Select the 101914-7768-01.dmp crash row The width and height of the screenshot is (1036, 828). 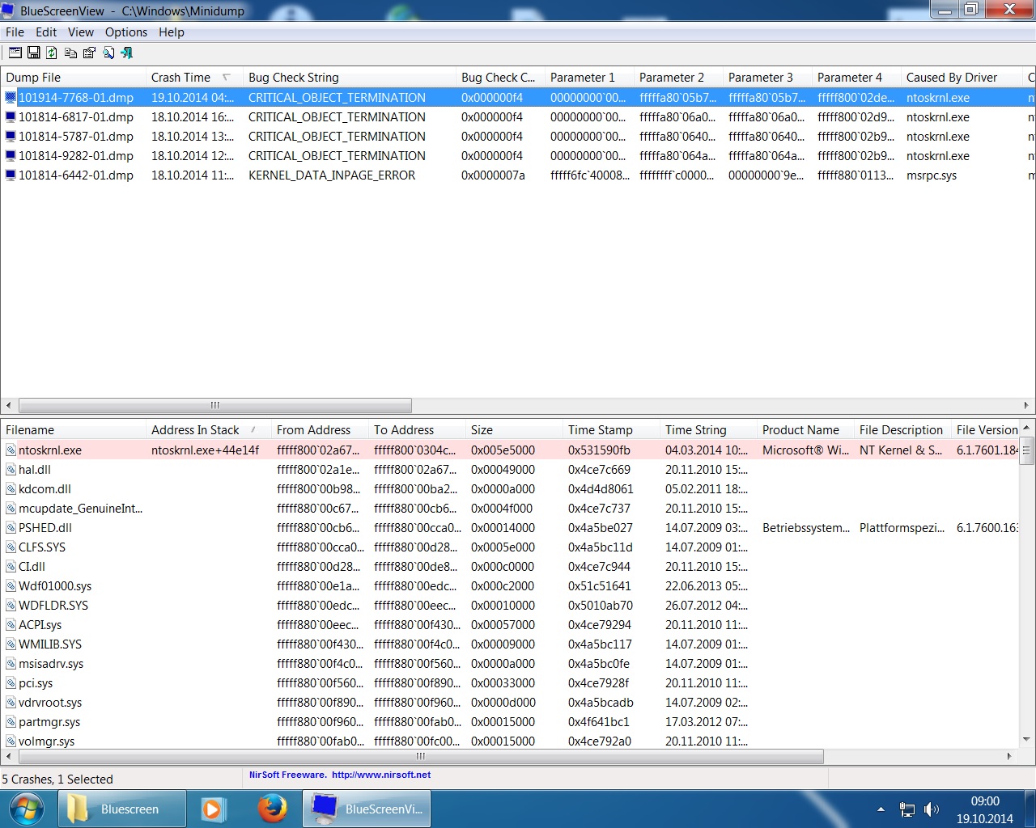tap(518, 97)
